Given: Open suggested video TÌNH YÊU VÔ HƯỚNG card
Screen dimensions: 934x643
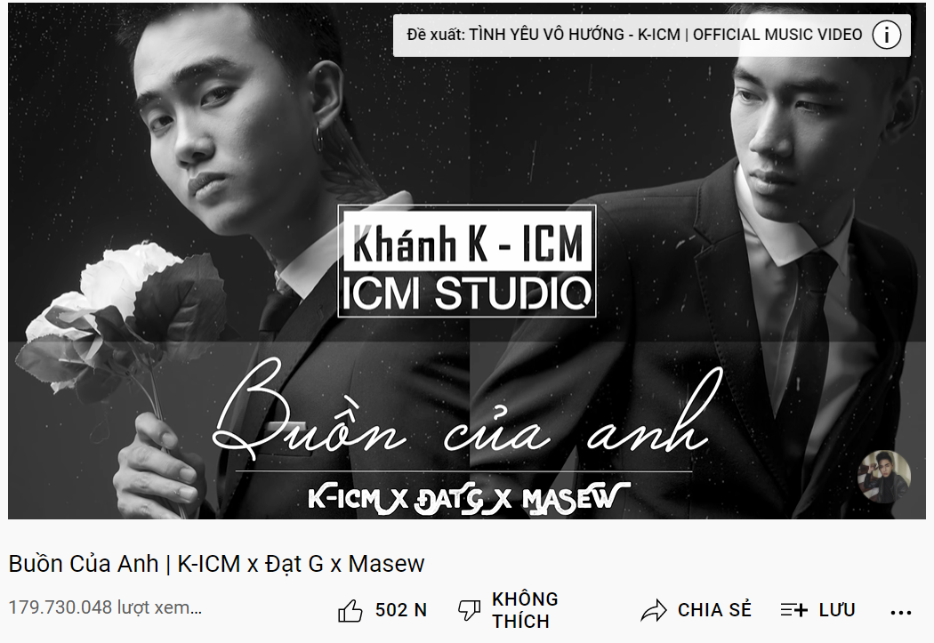Looking at the screenshot, I should tap(652, 35).
